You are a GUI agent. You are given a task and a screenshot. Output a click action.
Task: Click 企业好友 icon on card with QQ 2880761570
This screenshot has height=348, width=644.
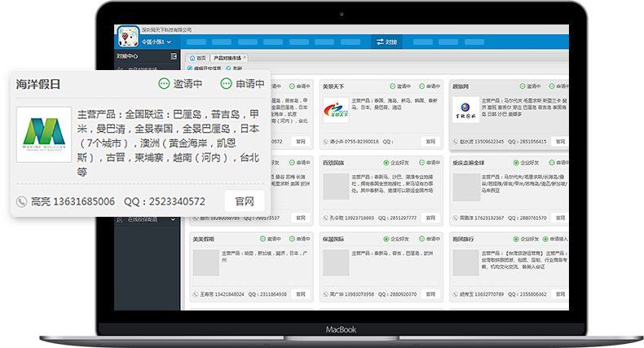(516, 162)
